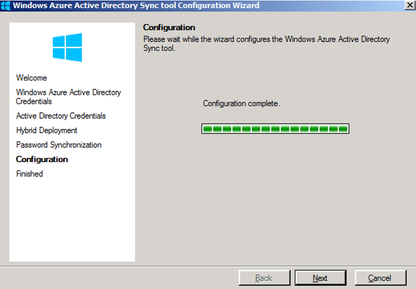
Task: Click the green configuration progress bar
Action: click(275, 128)
